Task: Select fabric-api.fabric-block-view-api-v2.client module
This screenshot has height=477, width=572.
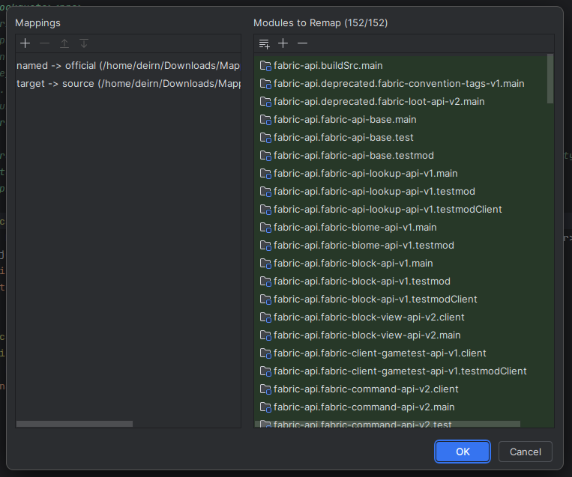Action: (369, 318)
